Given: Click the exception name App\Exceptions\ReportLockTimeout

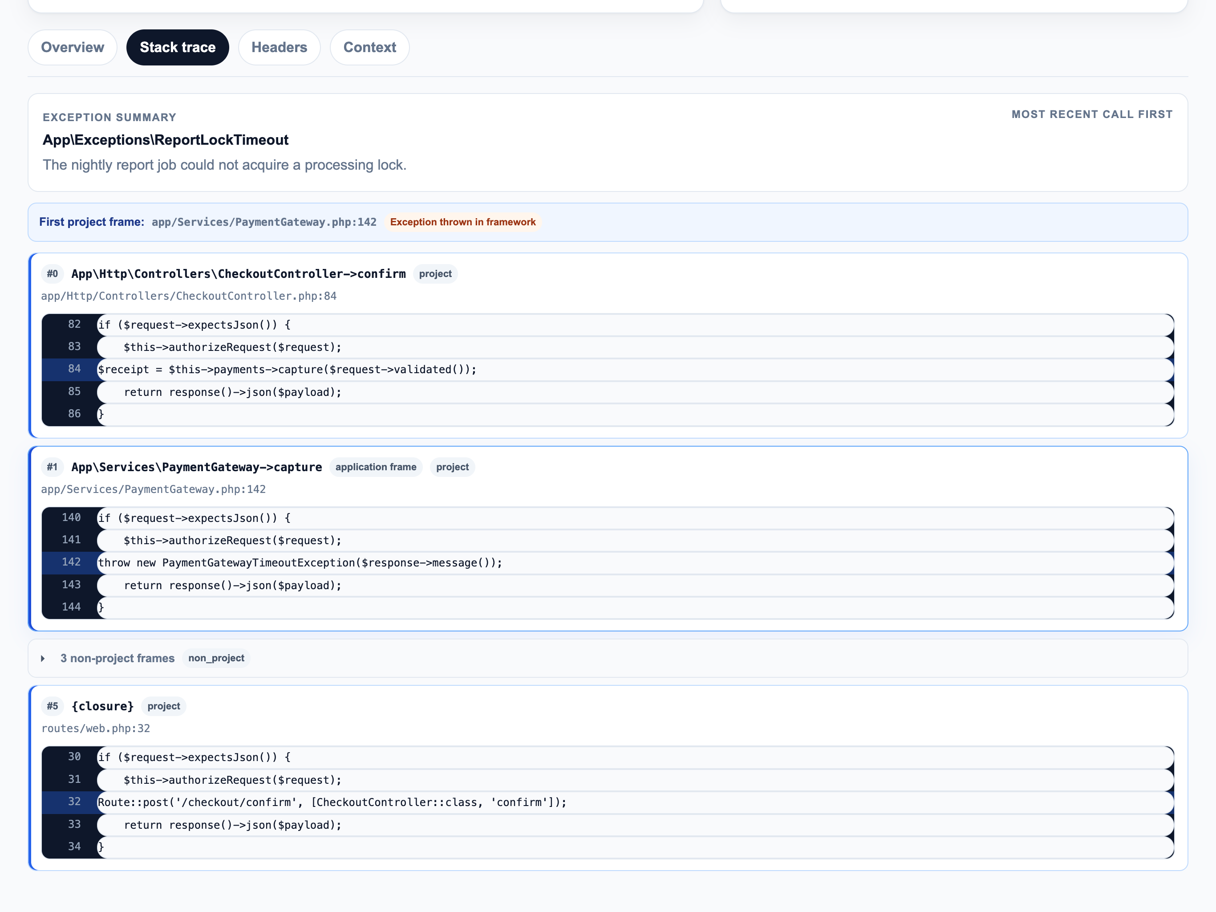Looking at the screenshot, I should [165, 140].
